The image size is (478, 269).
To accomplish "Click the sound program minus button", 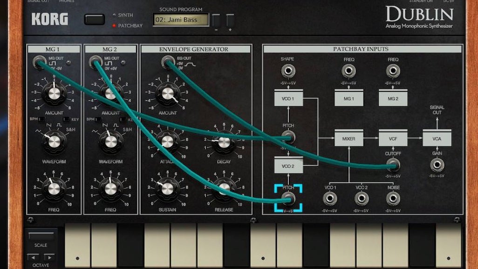I will point(216,21).
